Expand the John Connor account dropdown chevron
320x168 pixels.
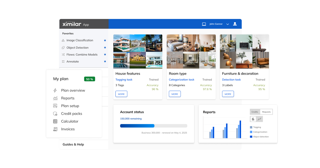[x=228, y=24]
